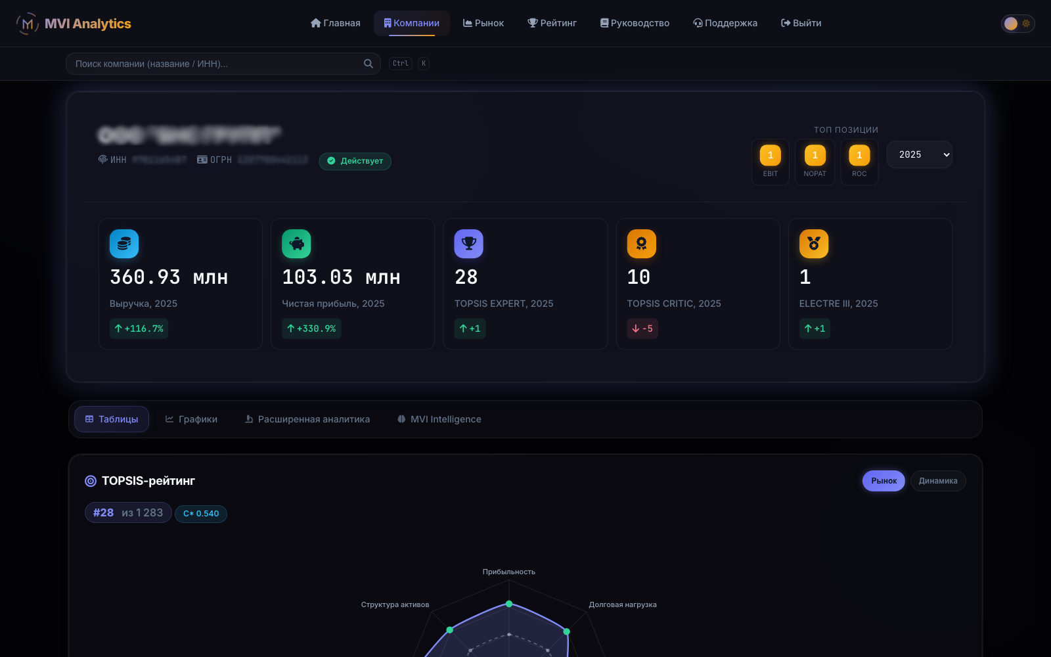1051x657 pixels.
Task: Open the Рейтинг page
Action: (552, 23)
